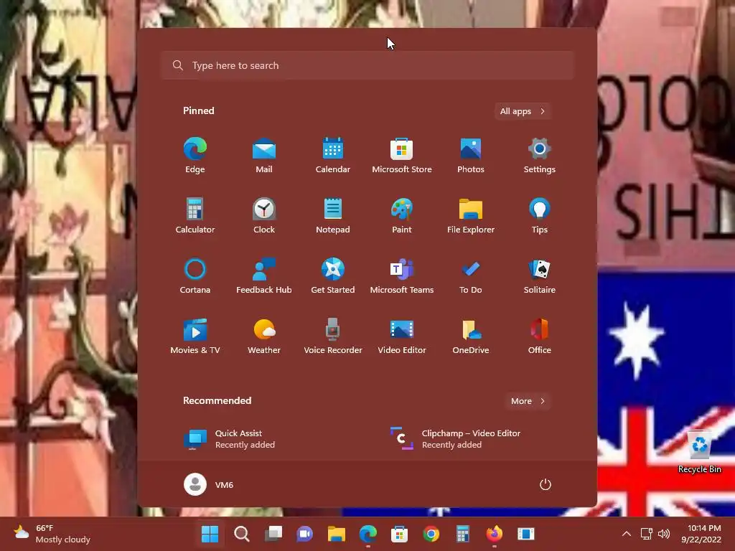735x551 pixels.
Task: Launch the Photos app
Action: 471,156
